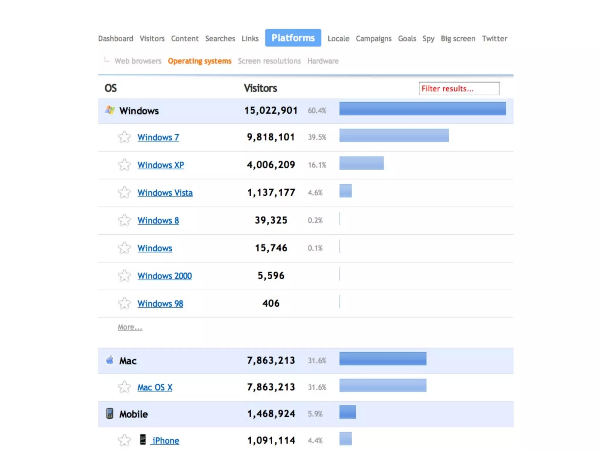Click the Windows 7 visitors bar
Screen dimensions: 601x450
tap(394, 135)
